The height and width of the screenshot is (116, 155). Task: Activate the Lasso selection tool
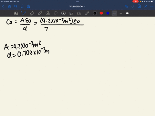click(x=56, y=13)
